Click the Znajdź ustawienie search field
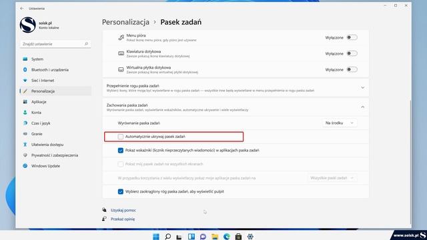Viewport: 427px width, 240px height. 55,44
